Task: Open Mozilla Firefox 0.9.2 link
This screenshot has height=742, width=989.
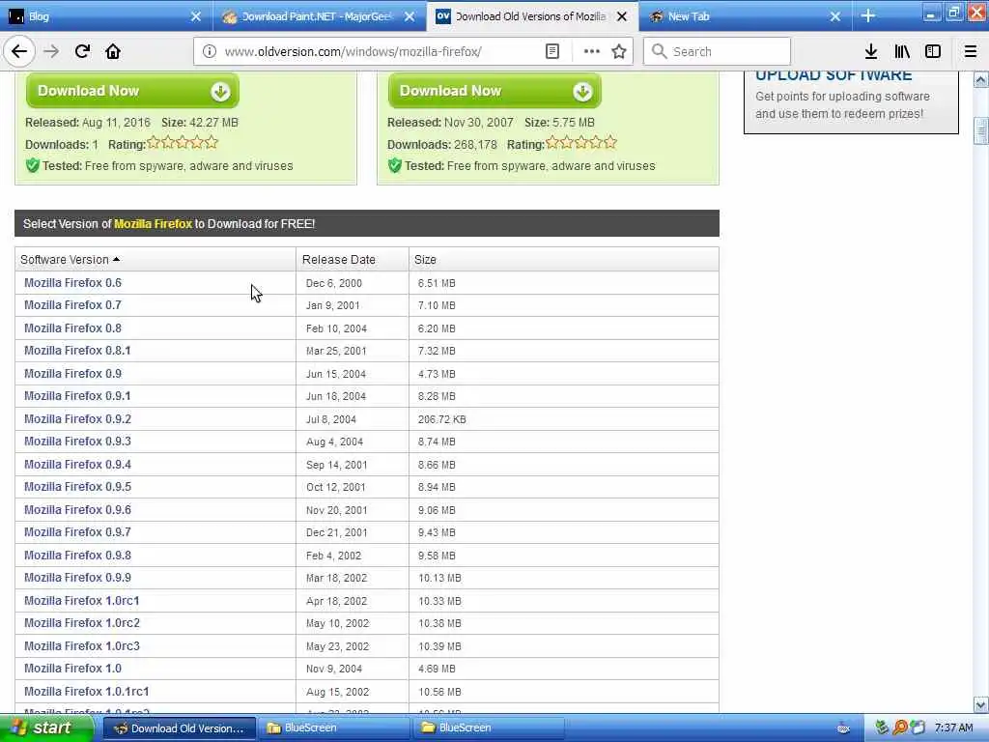Action: (77, 419)
